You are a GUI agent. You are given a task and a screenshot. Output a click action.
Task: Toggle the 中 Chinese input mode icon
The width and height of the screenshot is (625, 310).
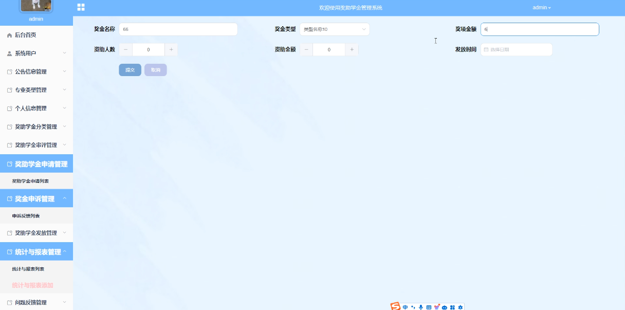[405, 307]
